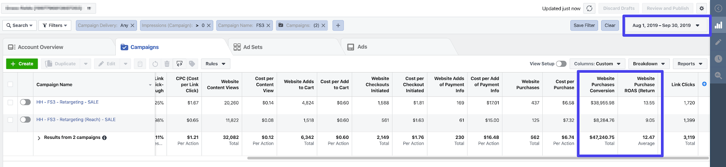The width and height of the screenshot is (726, 167).
Task: Click the revert circular-arrow icon in the toolbar
Action: [155, 64]
